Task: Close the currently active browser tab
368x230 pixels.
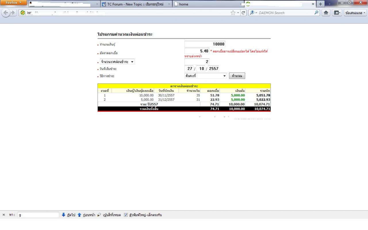Action: pos(313,4)
